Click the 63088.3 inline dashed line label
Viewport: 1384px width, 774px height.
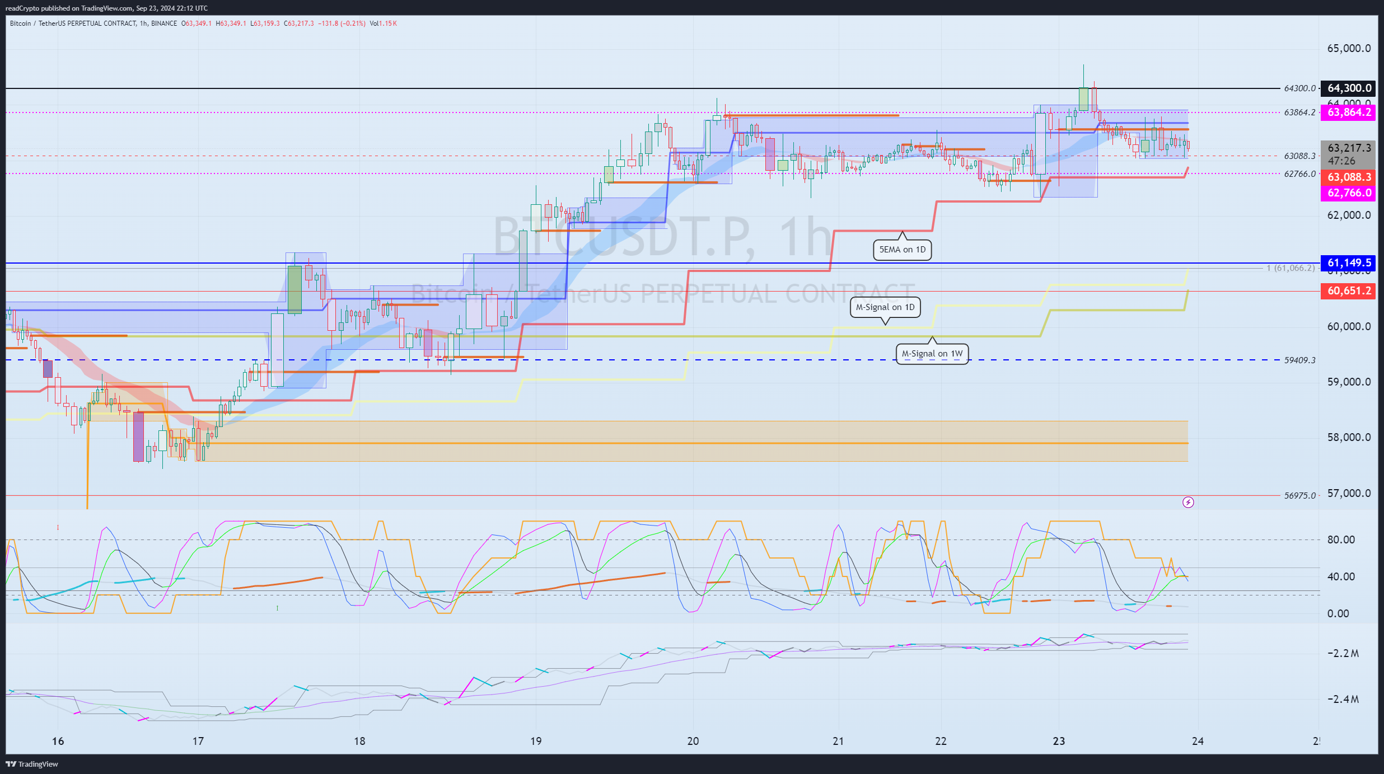(1300, 156)
